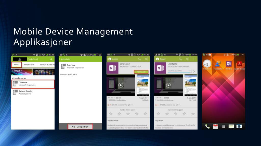
Task: Play the OneNote video on INSTALLER screen
Action: (x=121, y=85)
